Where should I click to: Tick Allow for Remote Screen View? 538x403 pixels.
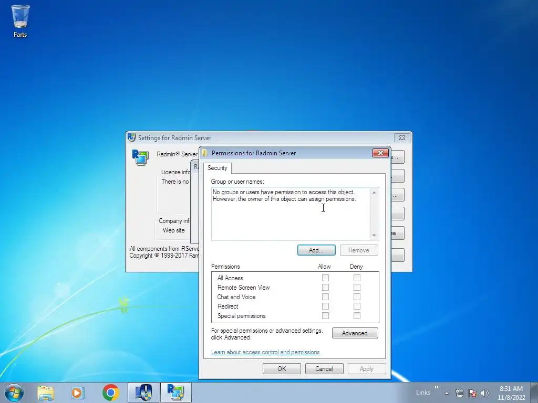point(325,288)
